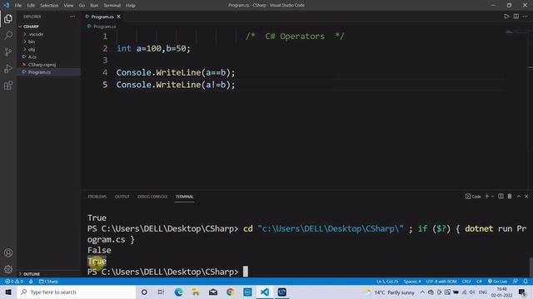The height and width of the screenshot is (299, 533).
Task: Open File Explorer from taskbar
Action: tap(196, 292)
